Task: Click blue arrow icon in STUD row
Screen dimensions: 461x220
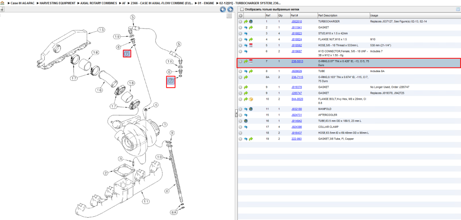Action: pyautogui.click(x=246, y=34)
